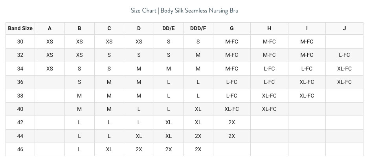
Task: Click the I column header
Action: tap(307, 28)
